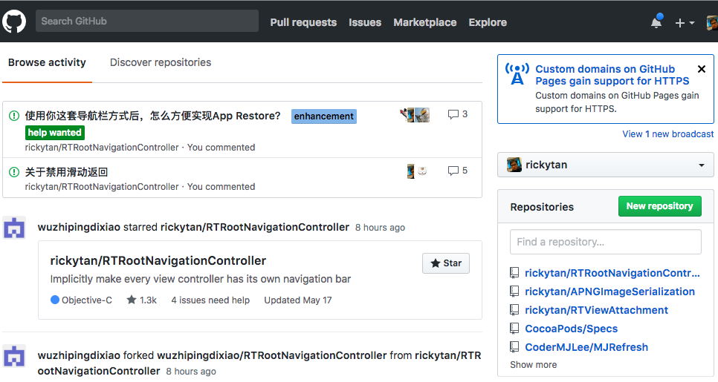The height and width of the screenshot is (382, 718).
Task: Open 4 issues need help link
Action: [x=210, y=300]
